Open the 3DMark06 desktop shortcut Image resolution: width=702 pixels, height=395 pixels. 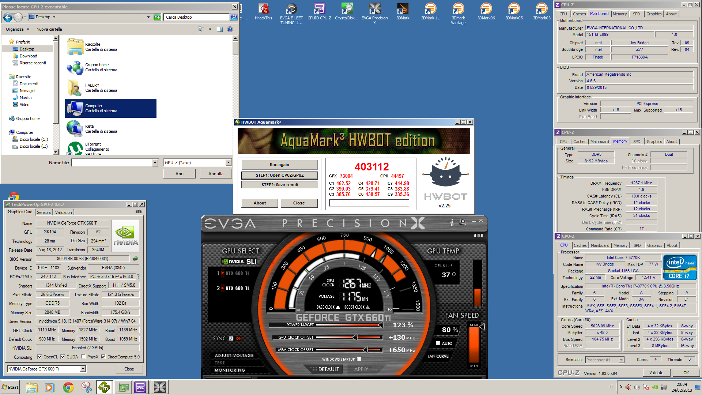tap(486, 12)
